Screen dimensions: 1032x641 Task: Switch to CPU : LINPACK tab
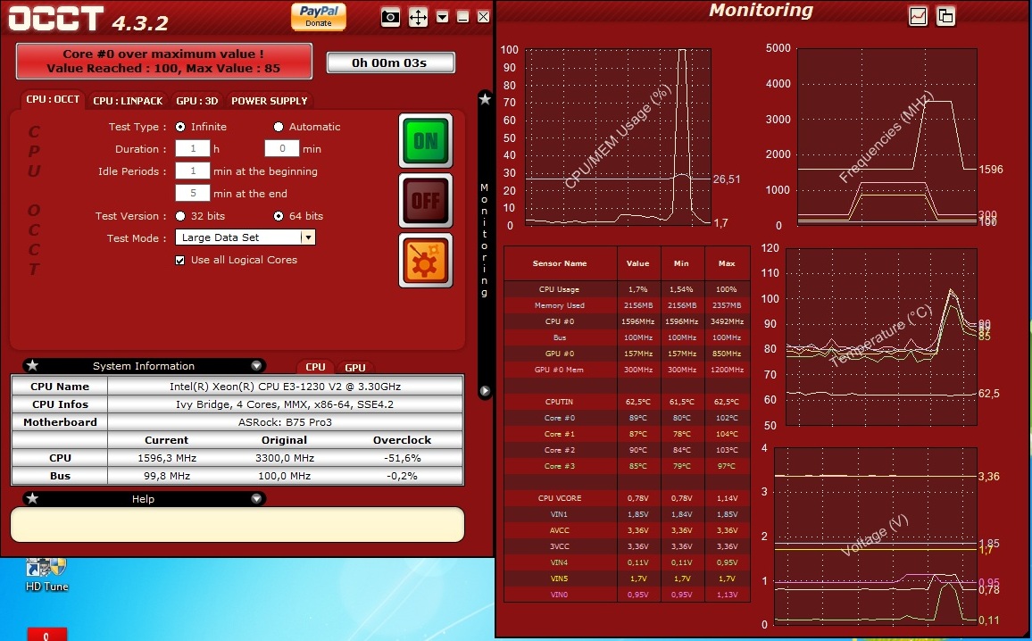point(128,101)
